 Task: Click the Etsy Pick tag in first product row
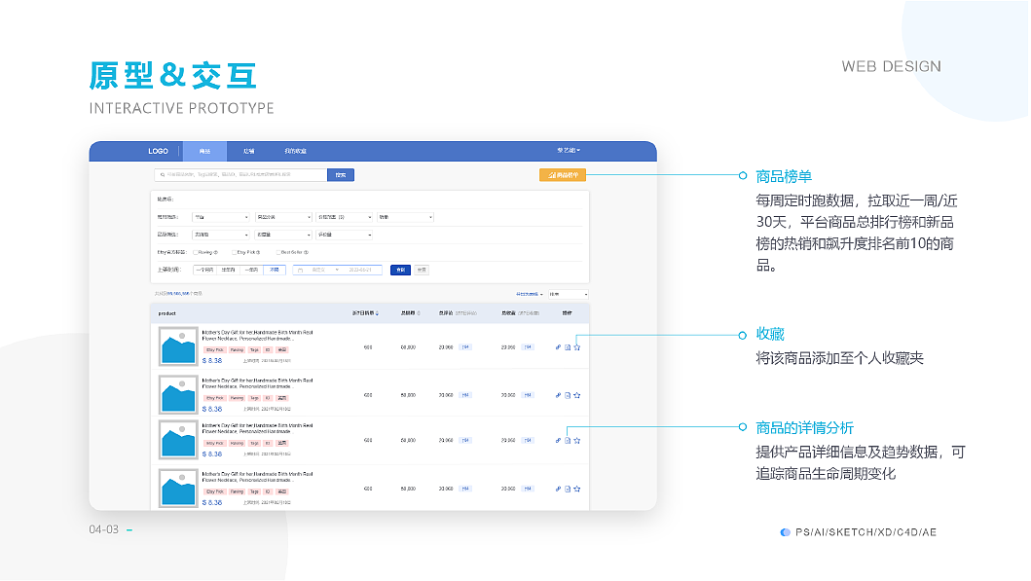[x=214, y=349]
